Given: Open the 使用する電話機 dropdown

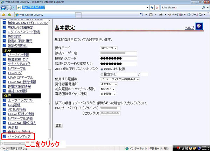Looking at the screenshot, I should (120, 79).
